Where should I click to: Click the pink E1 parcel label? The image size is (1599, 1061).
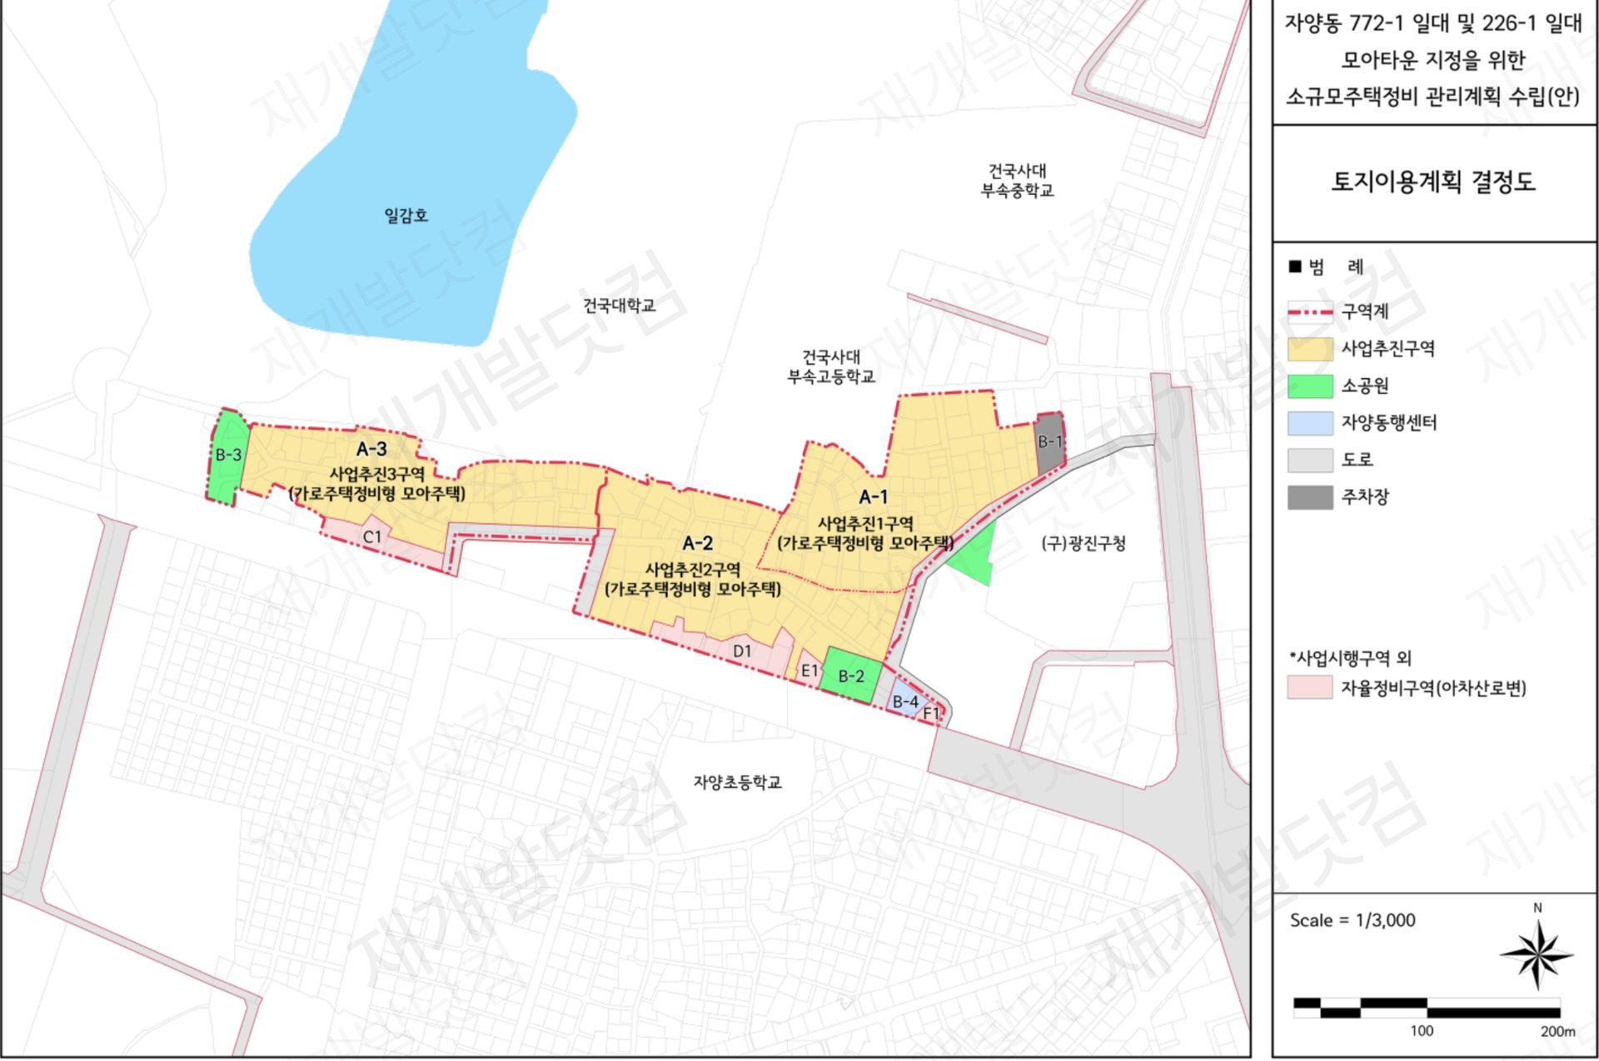coord(809,670)
